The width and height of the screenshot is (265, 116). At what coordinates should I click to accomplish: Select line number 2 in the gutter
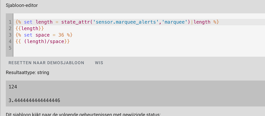(x=10, y=28)
